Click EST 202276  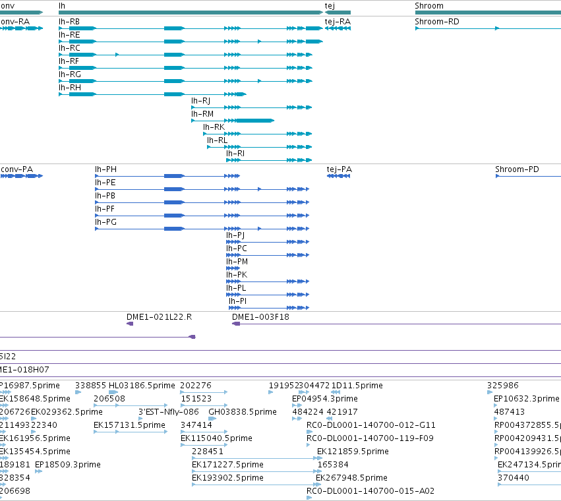click(195, 386)
